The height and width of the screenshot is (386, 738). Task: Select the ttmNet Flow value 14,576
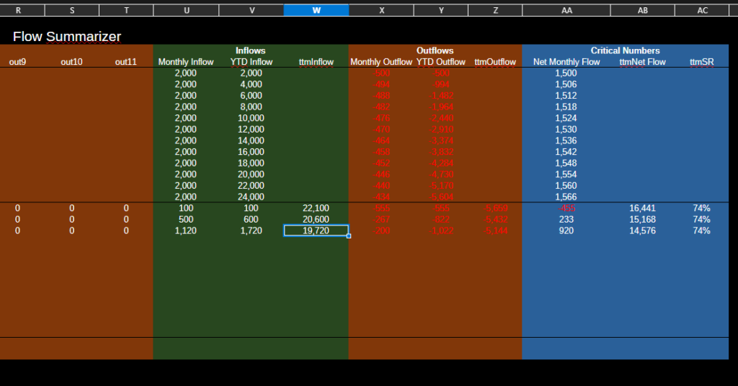[642, 230]
